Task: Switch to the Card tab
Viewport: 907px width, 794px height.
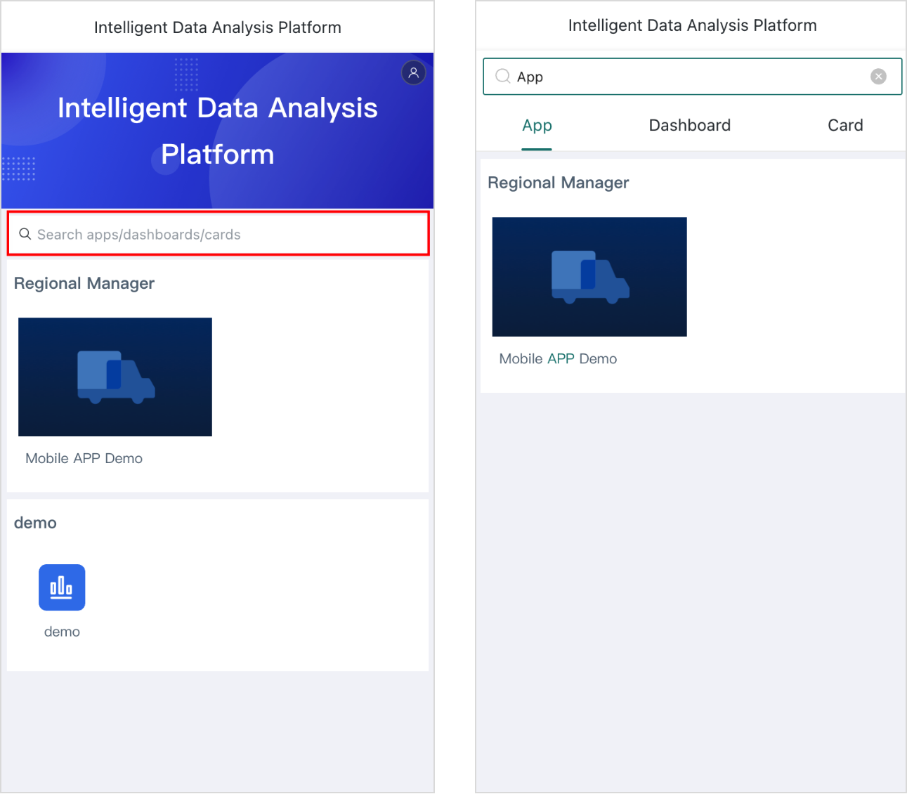Action: (x=845, y=125)
